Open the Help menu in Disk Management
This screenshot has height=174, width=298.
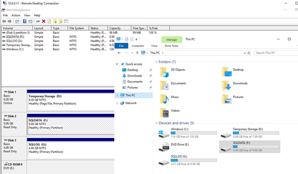pyautogui.click(x=37, y=15)
